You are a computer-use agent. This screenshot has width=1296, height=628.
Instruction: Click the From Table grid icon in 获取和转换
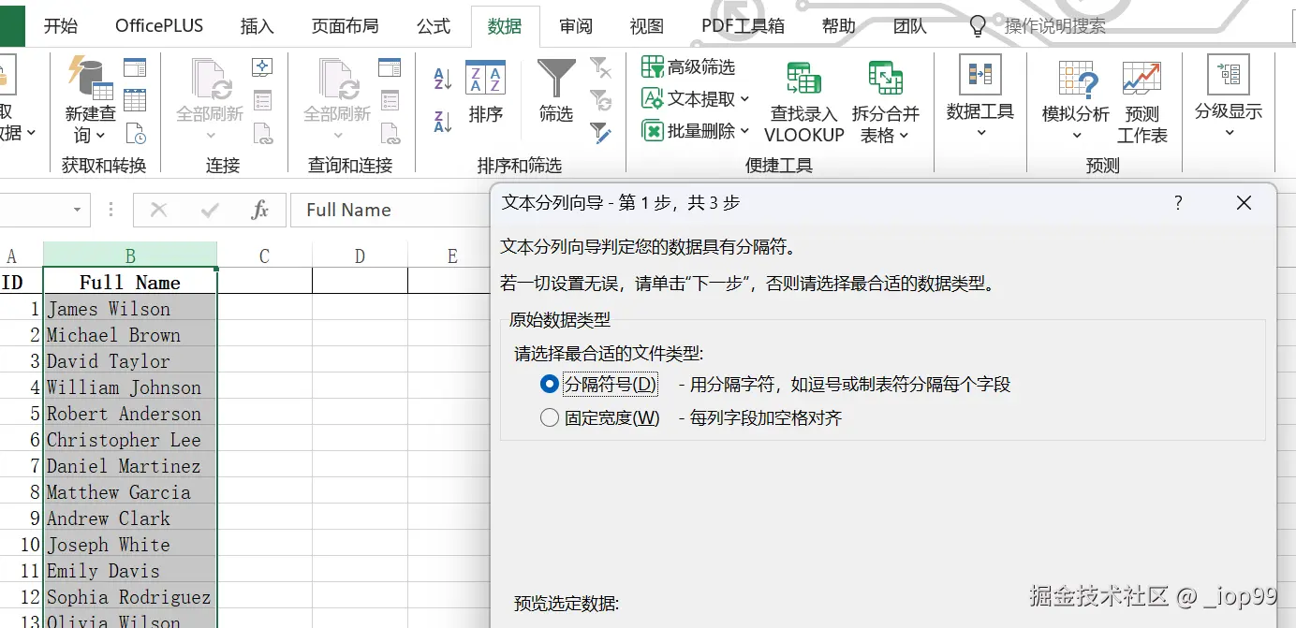point(135,100)
